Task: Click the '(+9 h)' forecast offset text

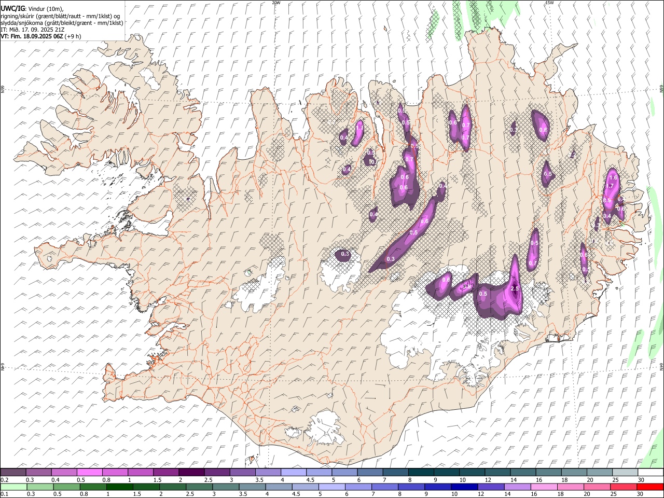Action: 73,36
